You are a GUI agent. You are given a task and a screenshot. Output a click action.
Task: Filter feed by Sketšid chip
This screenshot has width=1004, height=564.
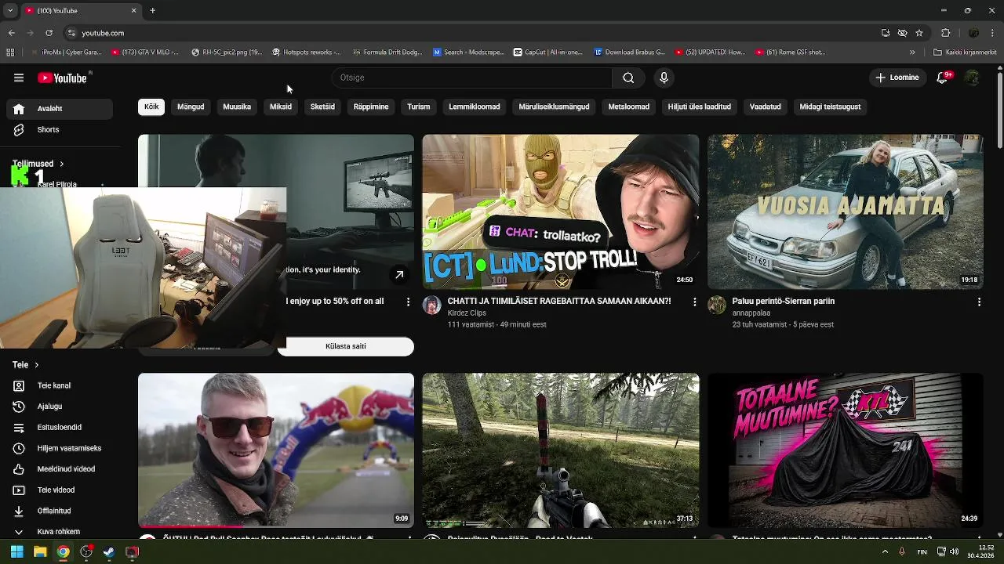click(322, 107)
